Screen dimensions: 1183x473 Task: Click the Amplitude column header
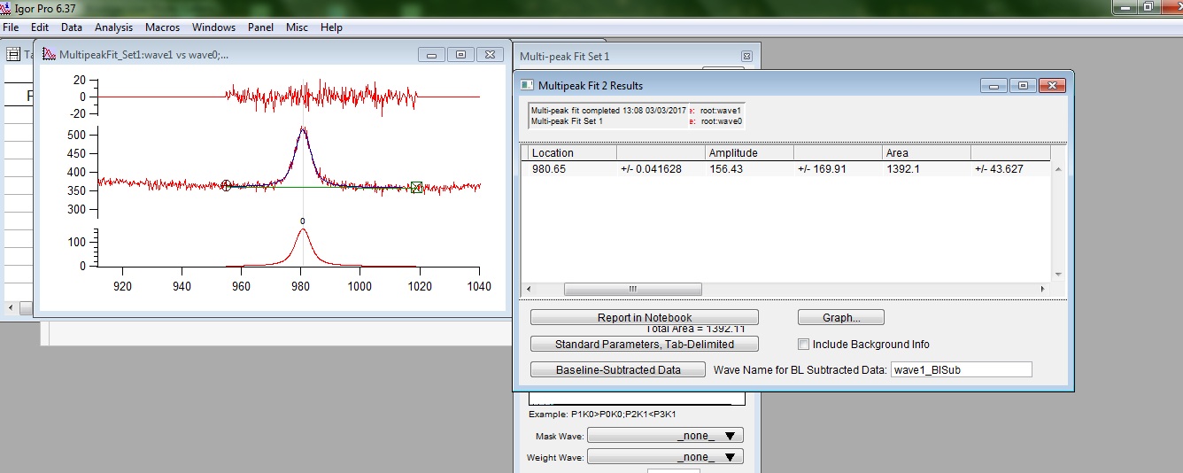(x=749, y=153)
